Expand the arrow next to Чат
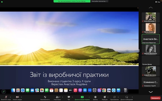Viewport: 162px width, 101px height. click(72, 97)
